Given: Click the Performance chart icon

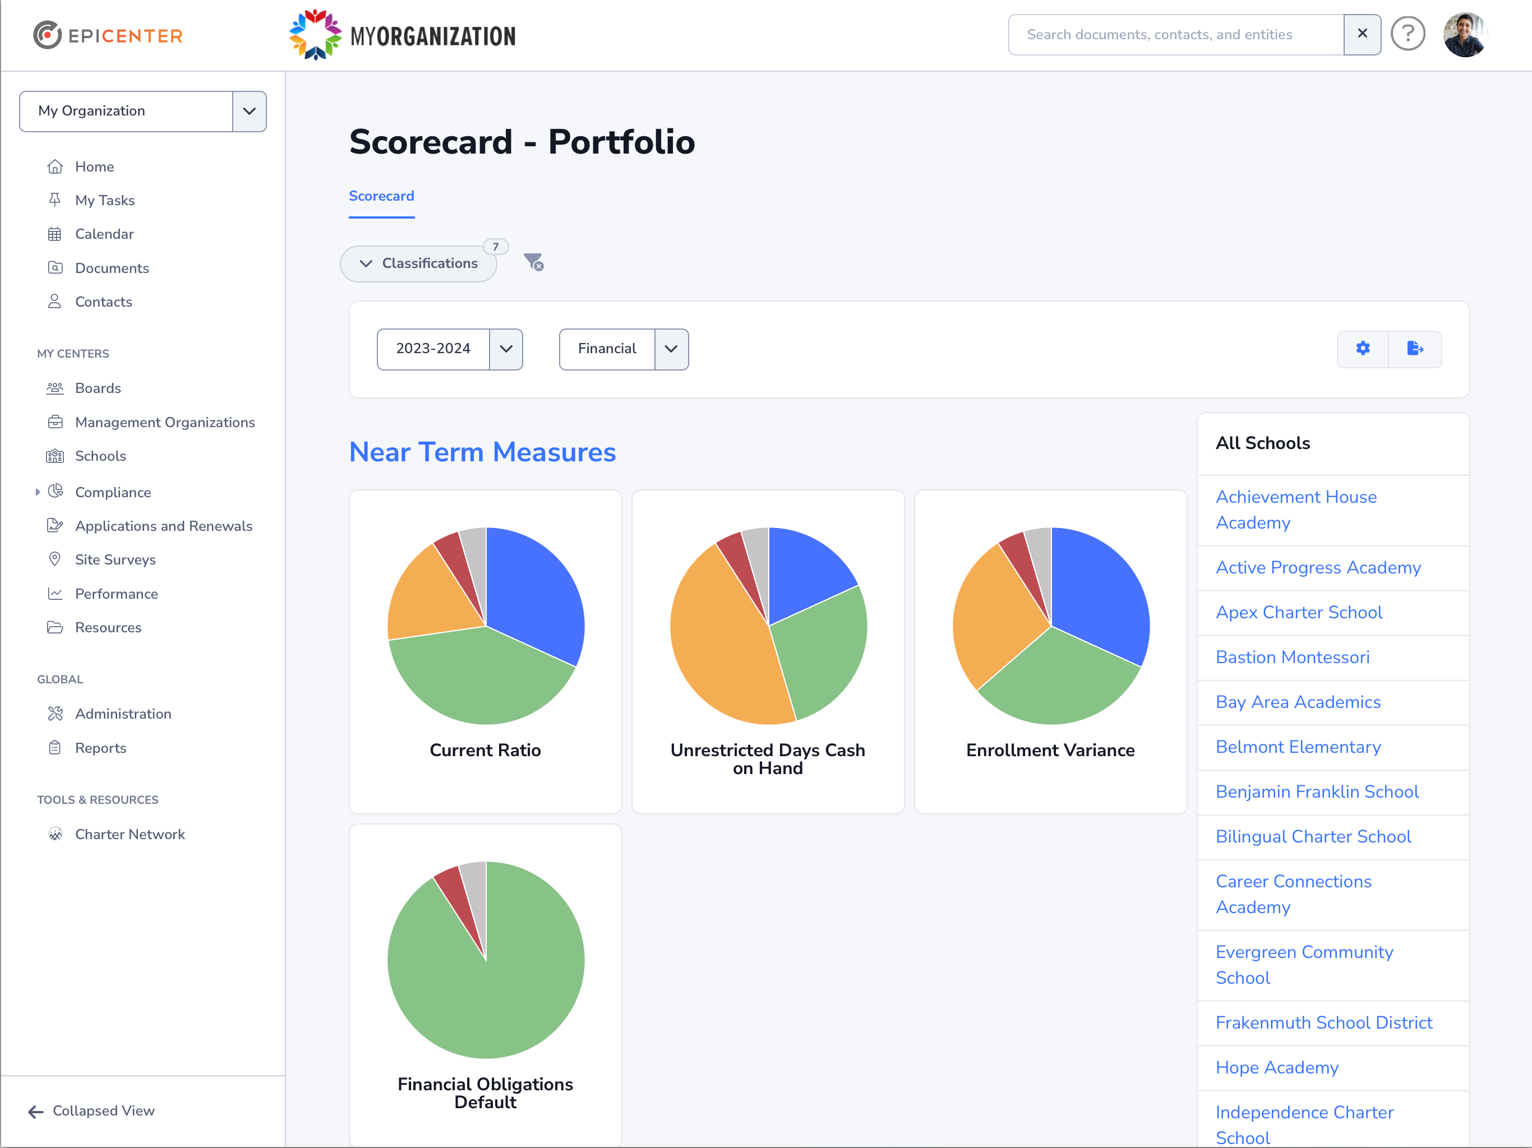Looking at the screenshot, I should (55, 594).
